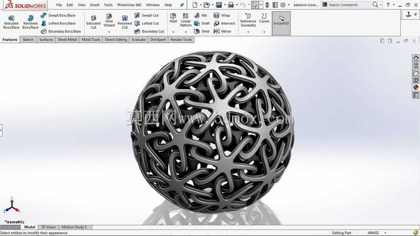Switch to the Evaluate tab

139,40
